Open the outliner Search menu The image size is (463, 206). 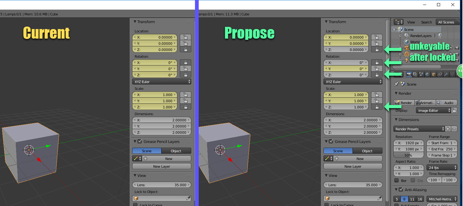[x=426, y=22]
